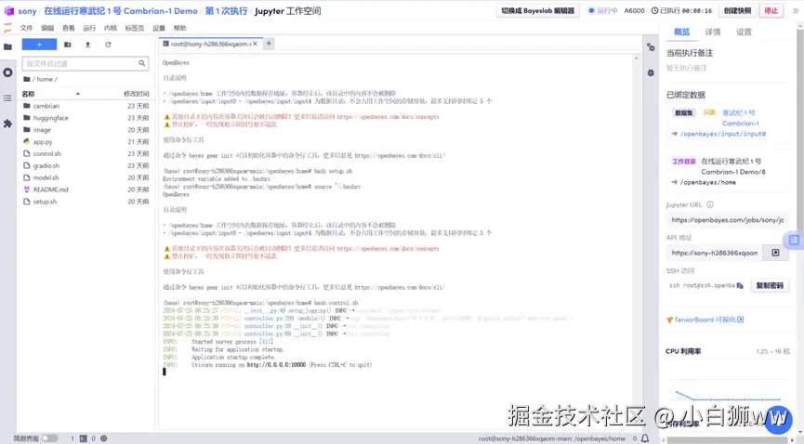Image resolution: width=804 pixels, height=444 pixels.
Task: Click the terminal count icon in status bar
Action: click(x=83, y=438)
